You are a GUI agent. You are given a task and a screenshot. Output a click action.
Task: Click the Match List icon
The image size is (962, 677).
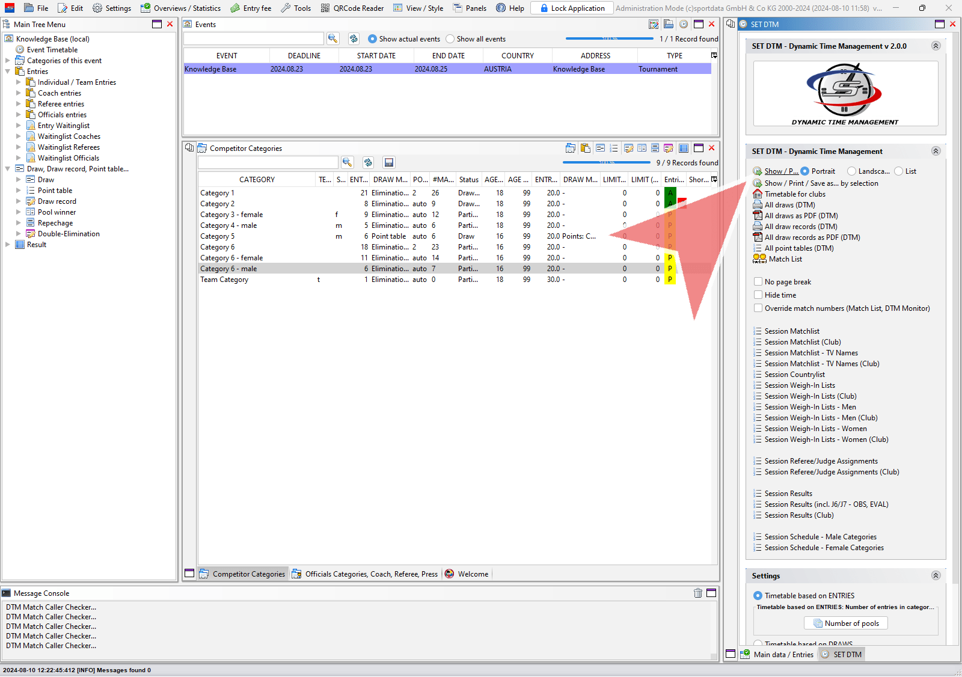(759, 259)
